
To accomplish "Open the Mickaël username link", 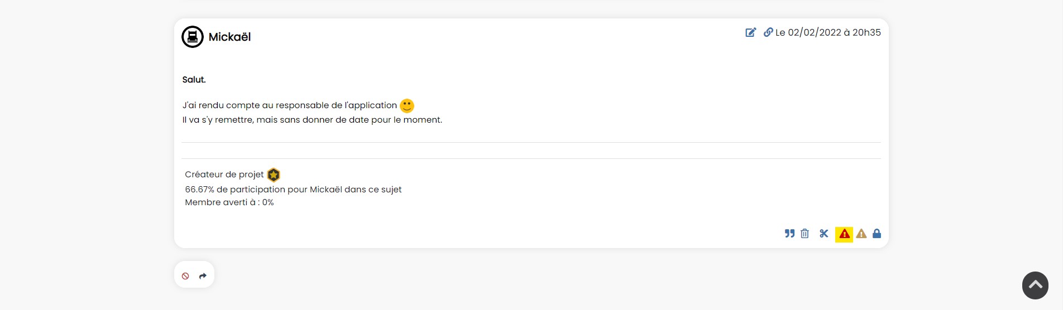I will tap(229, 37).
